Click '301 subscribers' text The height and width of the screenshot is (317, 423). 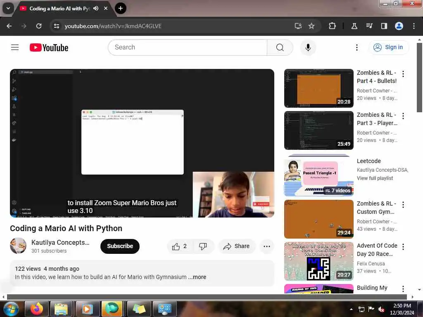(49, 251)
